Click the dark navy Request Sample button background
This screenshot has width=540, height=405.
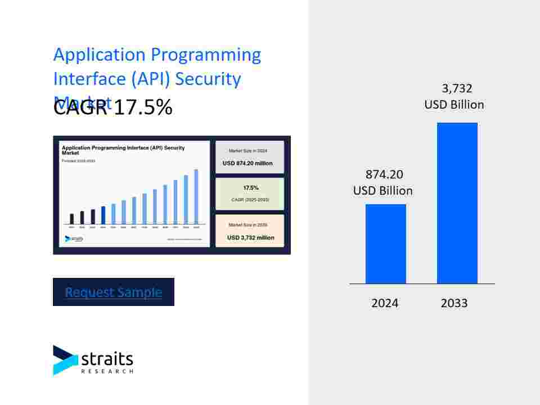[x=113, y=292]
